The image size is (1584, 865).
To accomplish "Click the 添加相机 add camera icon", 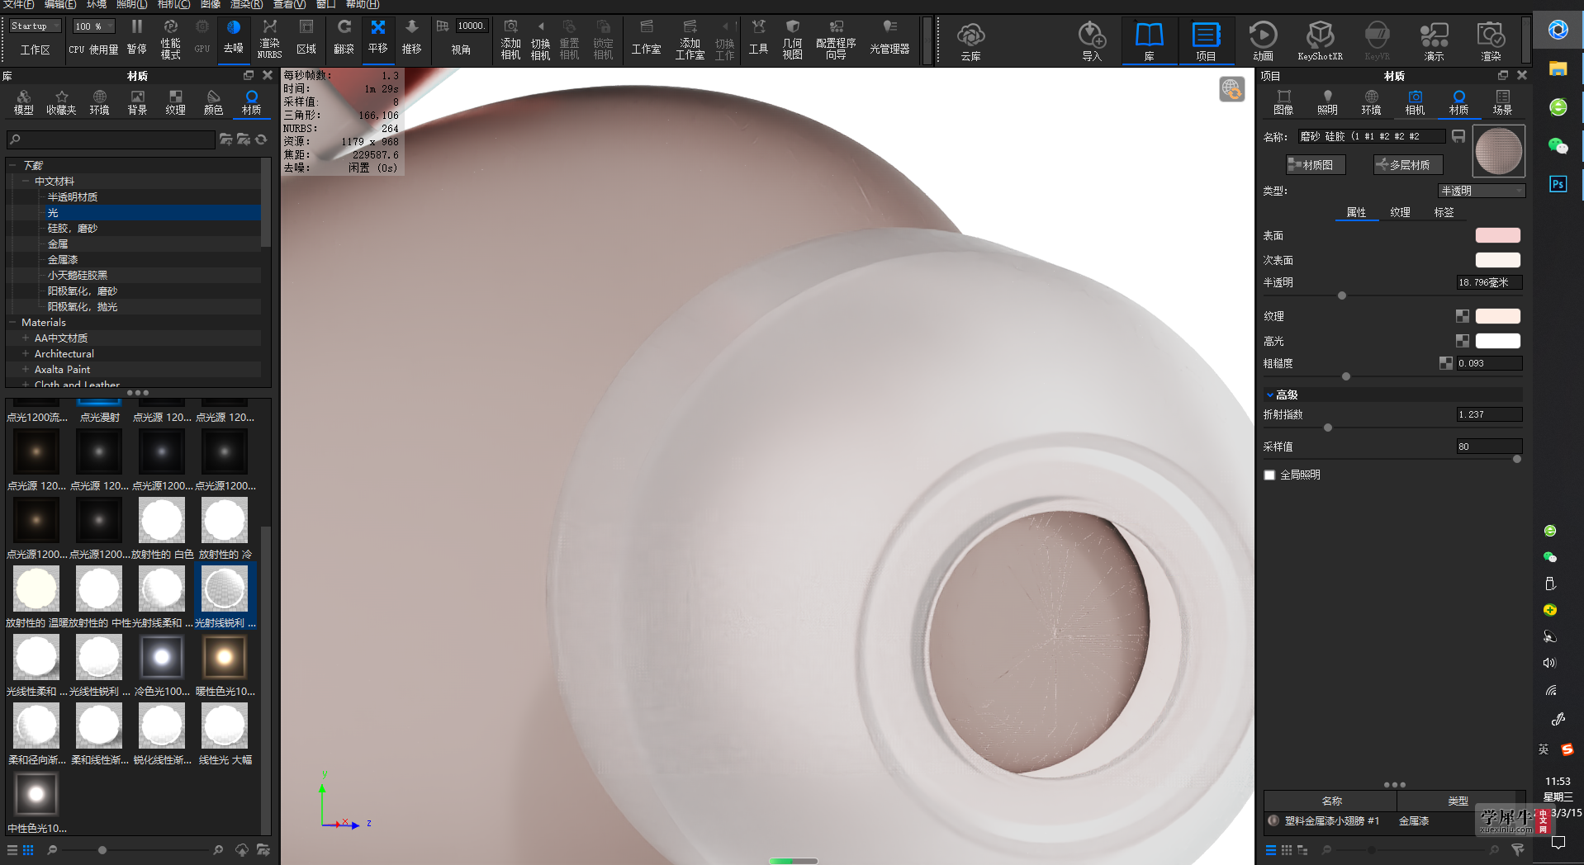I will coord(511,39).
